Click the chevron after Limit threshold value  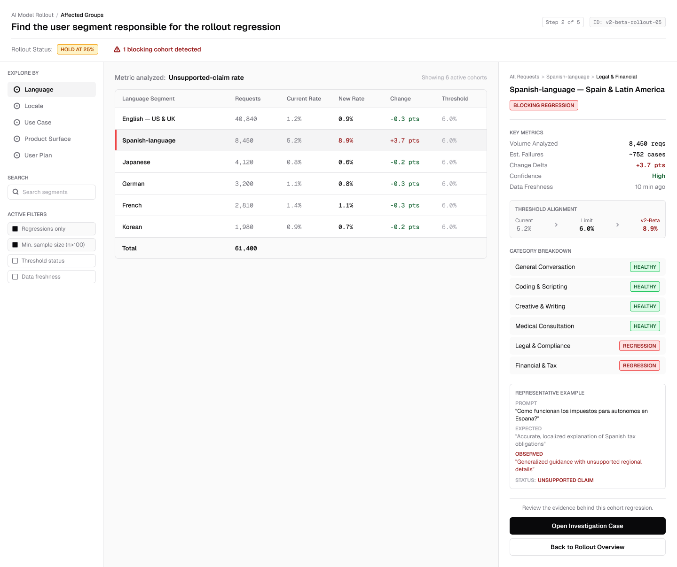tap(617, 225)
